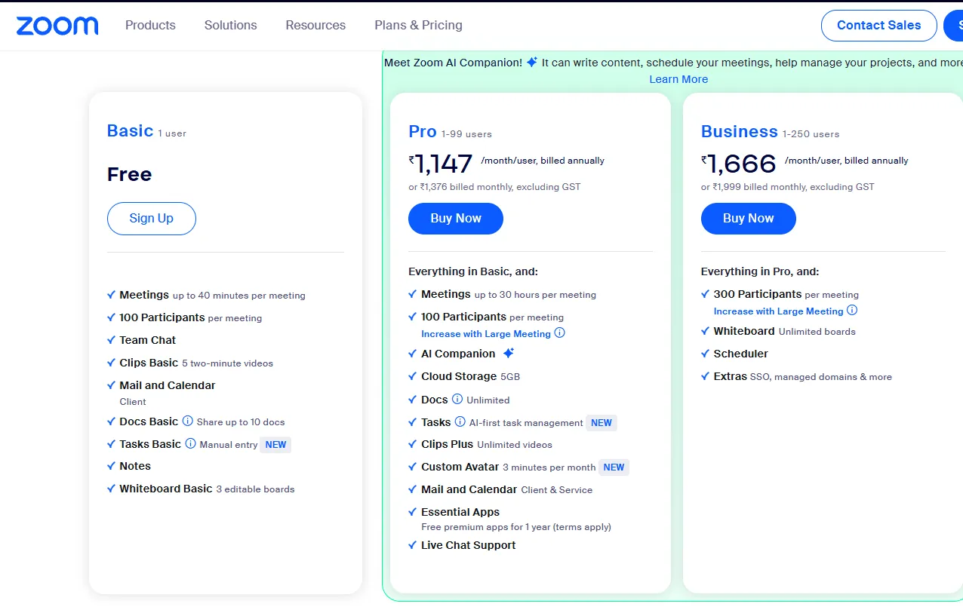The height and width of the screenshot is (613, 963).
Task: Click info icon next to Pro Tasks
Action: (x=460, y=422)
